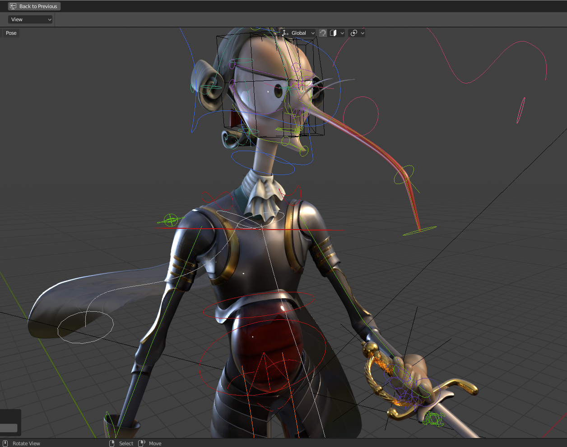Click the Move mouse icon in status bar
567x447 pixels.
pos(142,443)
